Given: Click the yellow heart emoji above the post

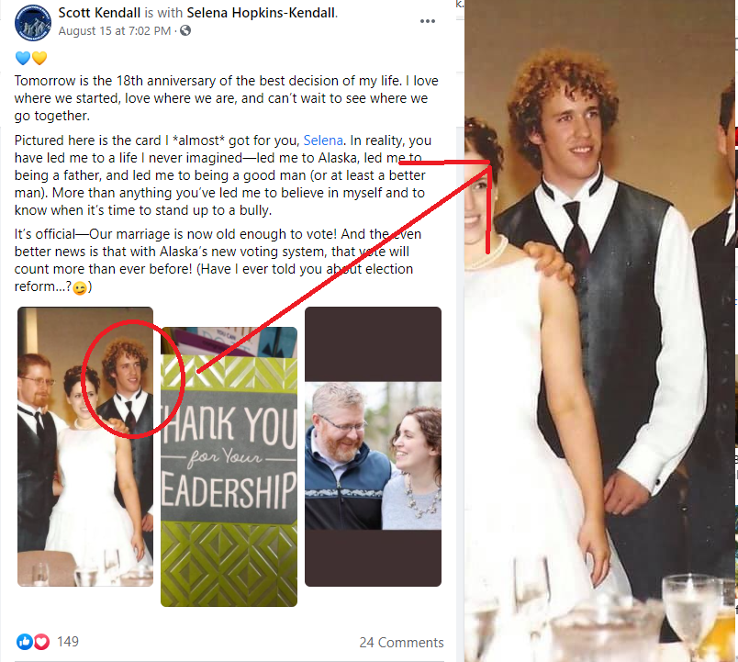Looking at the screenshot, I should [x=39, y=58].
